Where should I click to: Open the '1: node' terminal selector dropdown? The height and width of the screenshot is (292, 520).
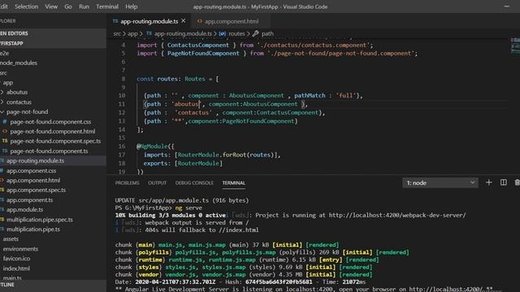(440, 182)
